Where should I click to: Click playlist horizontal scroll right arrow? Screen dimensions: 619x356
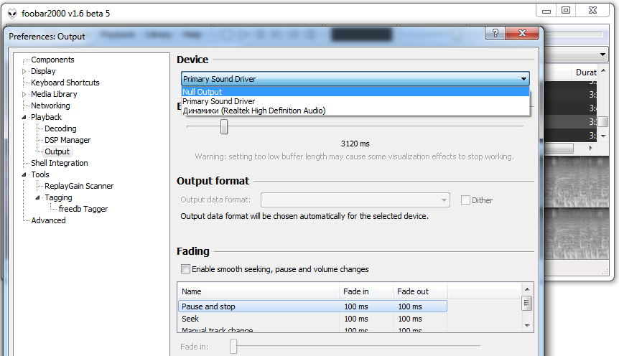(x=590, y=148)
